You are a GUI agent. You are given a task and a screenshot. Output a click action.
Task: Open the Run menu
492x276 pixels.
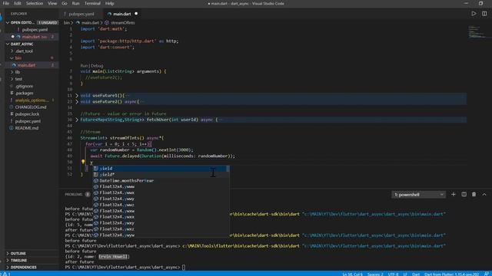coord(75,3)
